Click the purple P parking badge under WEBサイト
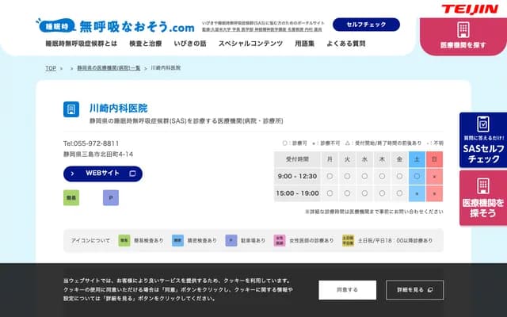The width and height of the screenshot is (507, 317). pyautogui.click(x=111, y=197)
